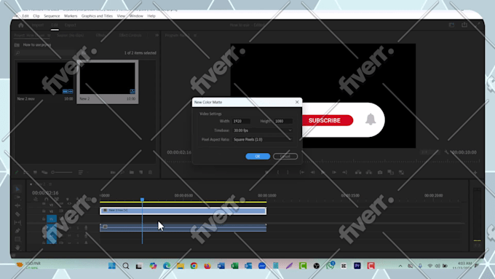495x279 pixels.
Task: Open Google Chrome from taskbar
Action: coord(194,266)
